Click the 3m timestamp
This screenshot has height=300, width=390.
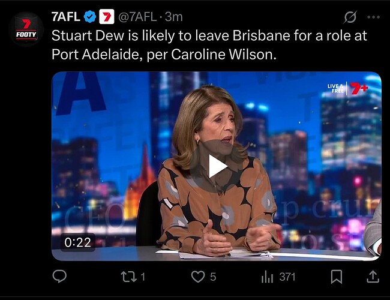point(174,17)
